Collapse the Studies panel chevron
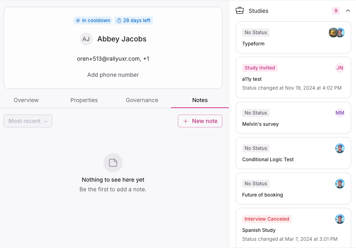 click(x=348, y=11)
